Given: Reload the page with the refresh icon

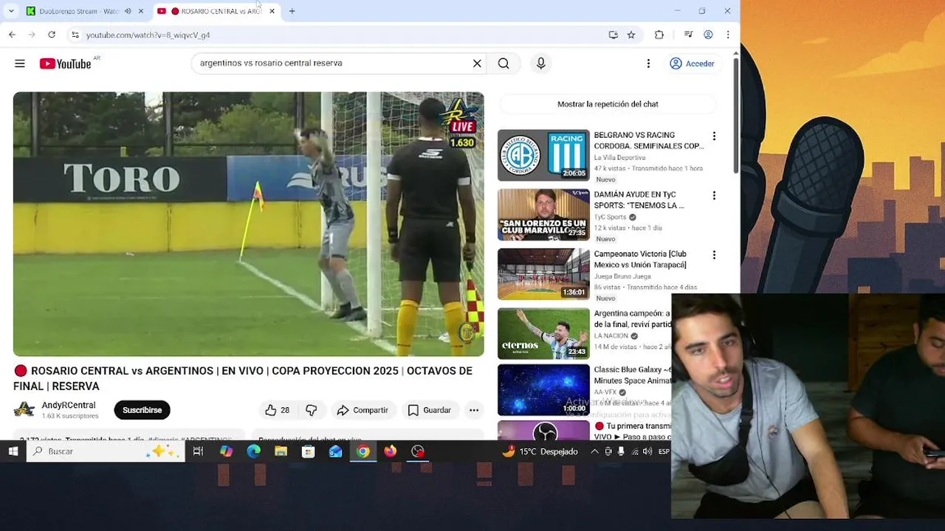Looking at the screenshot, I should point(52,35).
